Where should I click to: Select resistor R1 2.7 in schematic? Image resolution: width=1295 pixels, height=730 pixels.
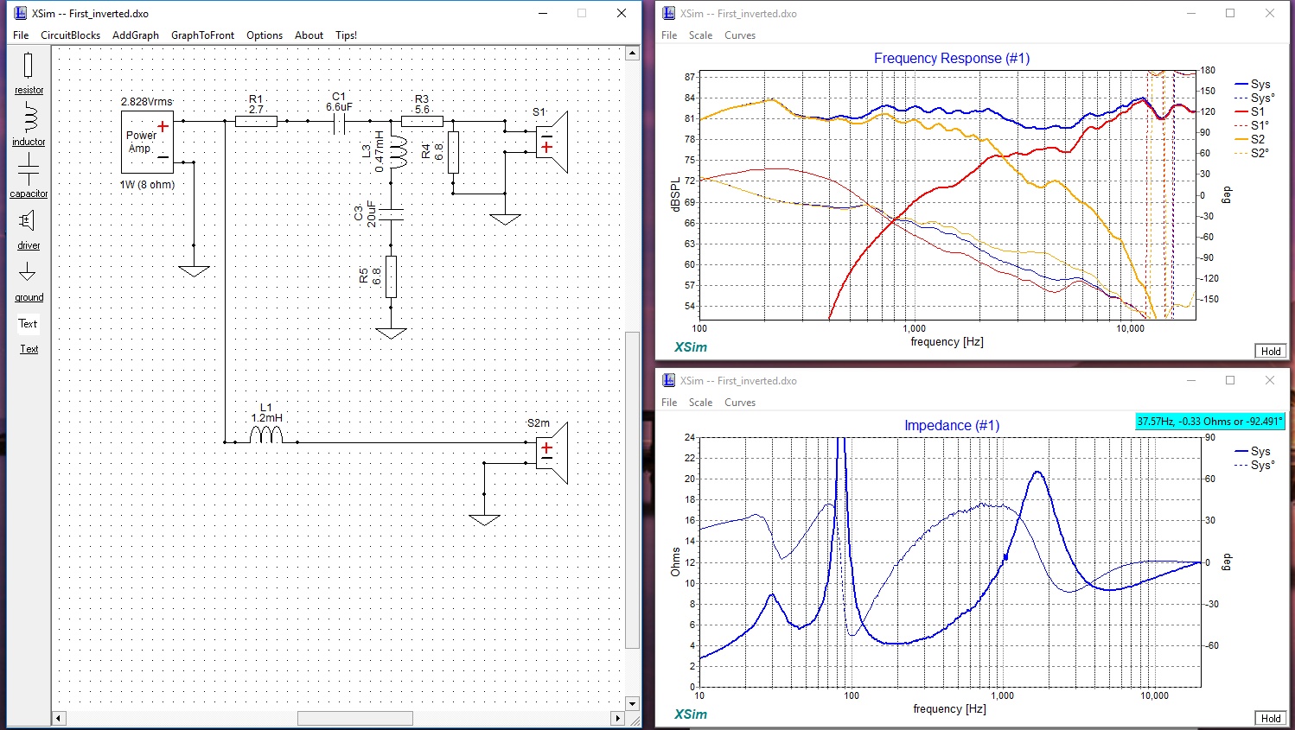pos(256,121)
